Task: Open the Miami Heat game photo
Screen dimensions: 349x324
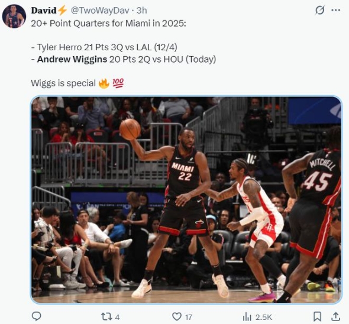Action: [x=186, y=200]
